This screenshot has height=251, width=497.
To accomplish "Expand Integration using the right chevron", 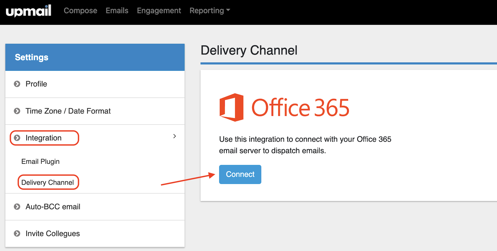I will (175, 136).
